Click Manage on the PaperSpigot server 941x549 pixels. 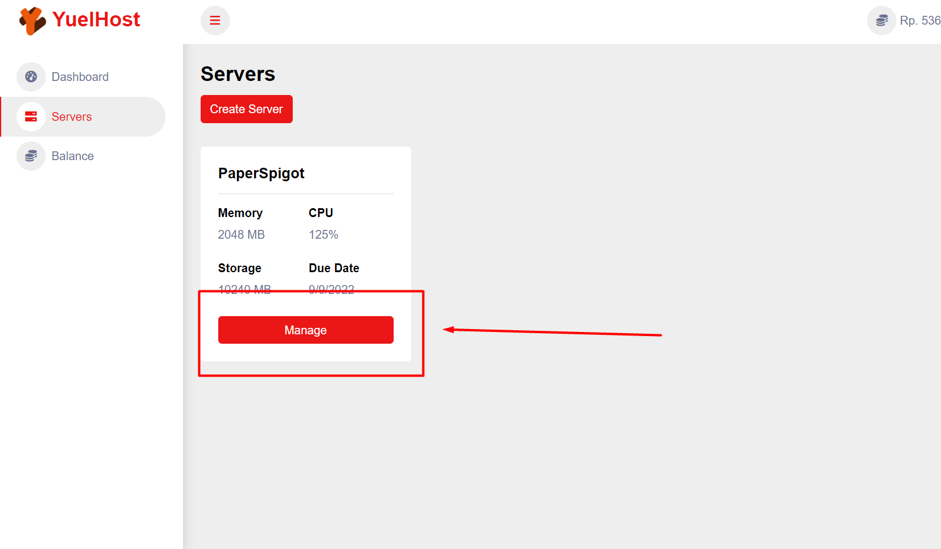point(306,330)
